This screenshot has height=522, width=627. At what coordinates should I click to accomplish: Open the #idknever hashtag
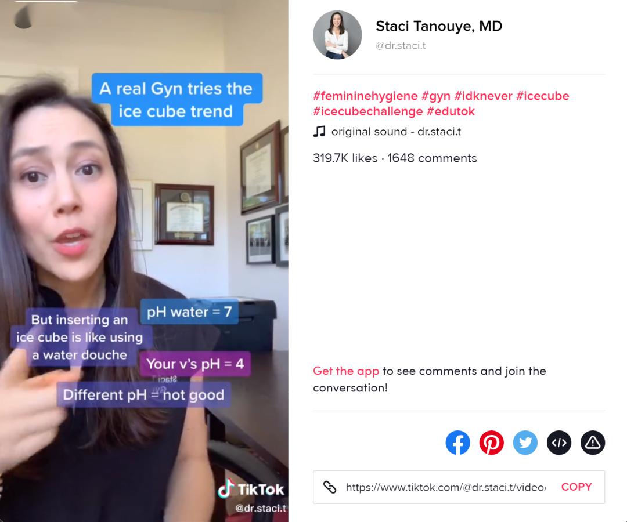[x=484, y=96]
